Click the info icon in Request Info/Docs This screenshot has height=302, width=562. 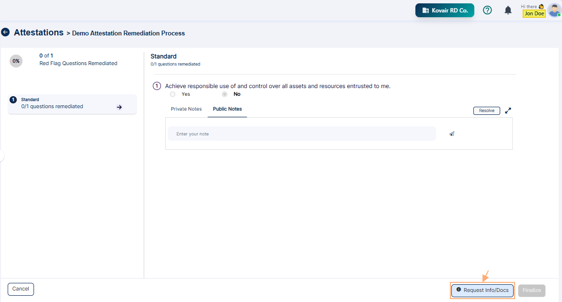pyautogui.click(x=459, y=290)
